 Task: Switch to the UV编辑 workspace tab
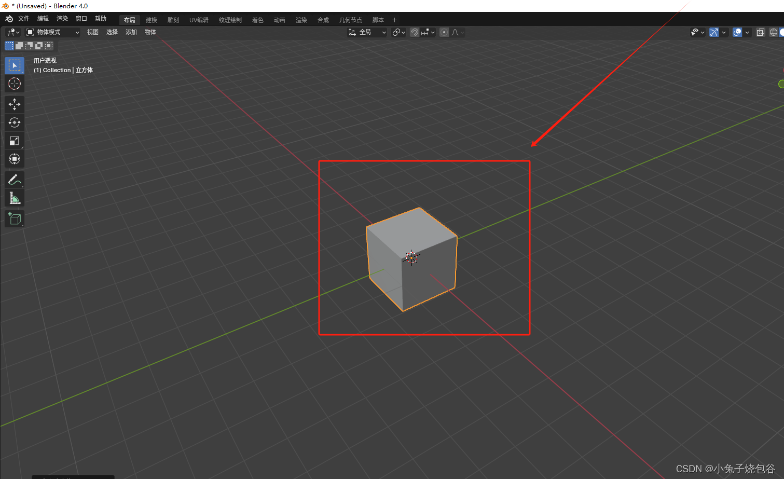[199, 20]
